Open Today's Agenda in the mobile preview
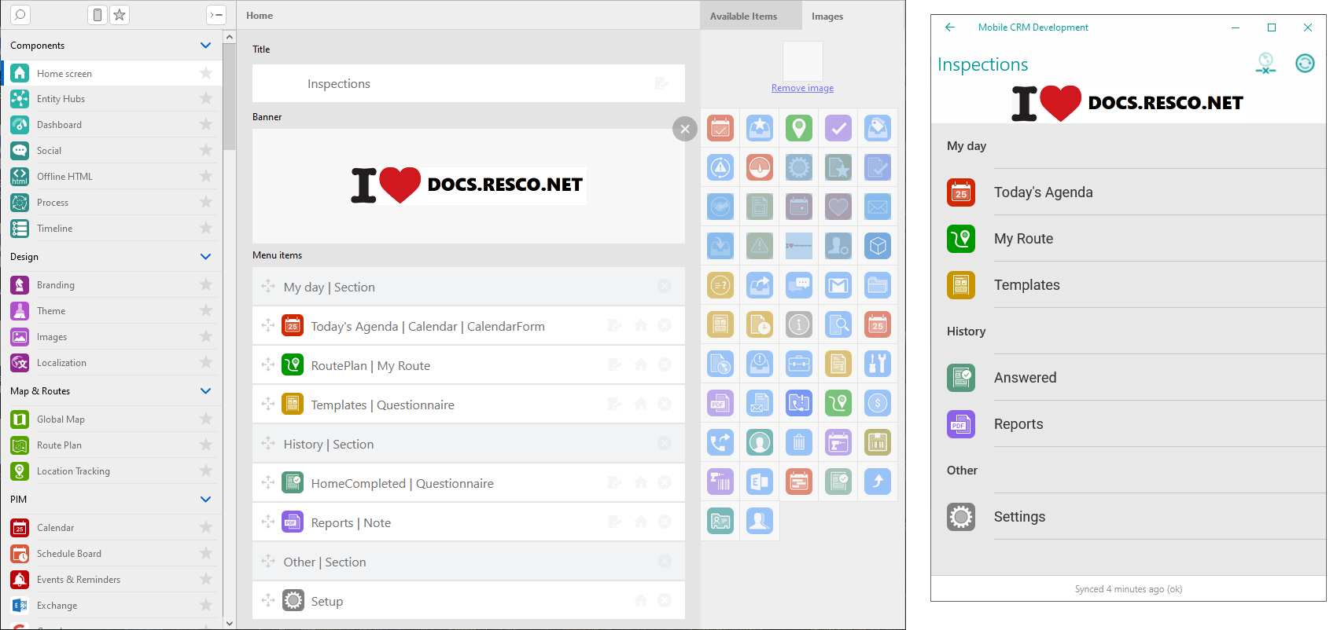The height and width of the screenshot is (630, 1337). click(x=1043, y=192)
